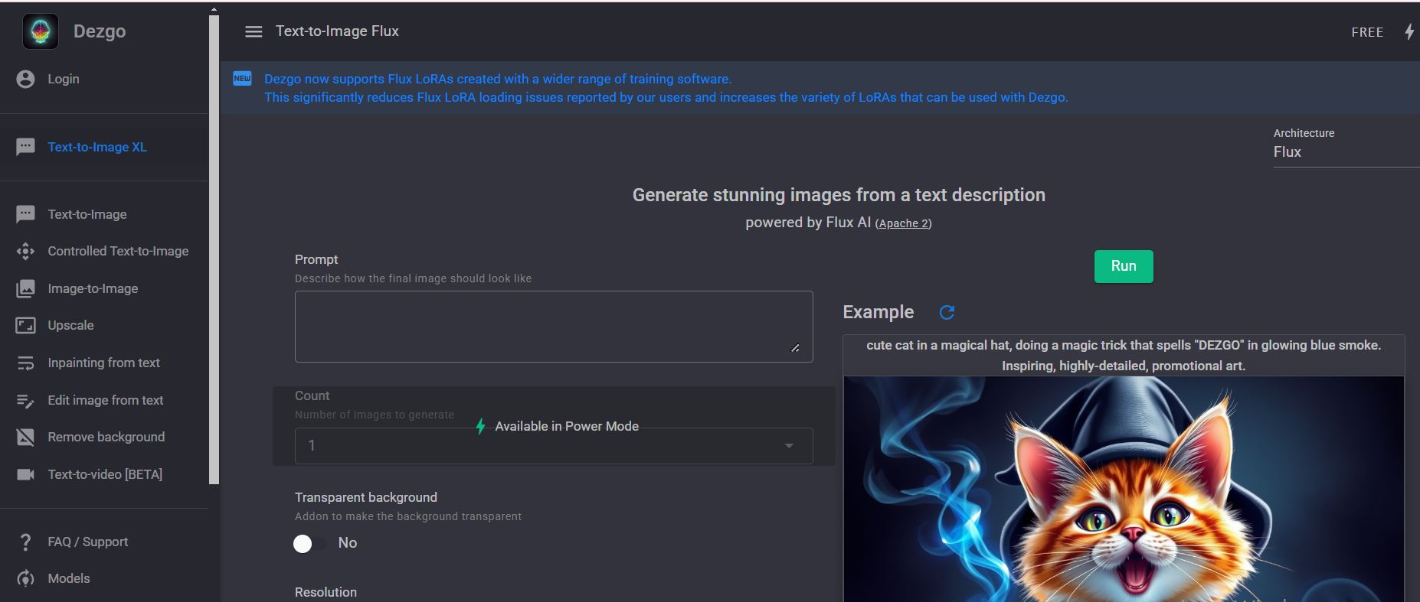
Task: Click the Login account icon
Action: pos(25,79)
